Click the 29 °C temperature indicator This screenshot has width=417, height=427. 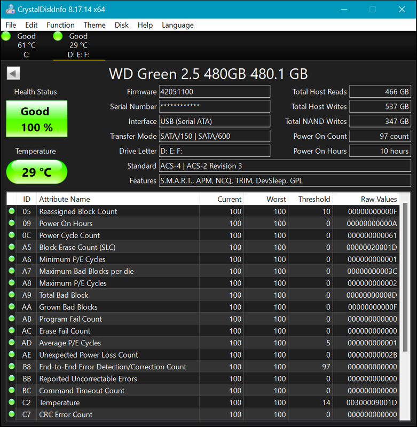(37, 172)
